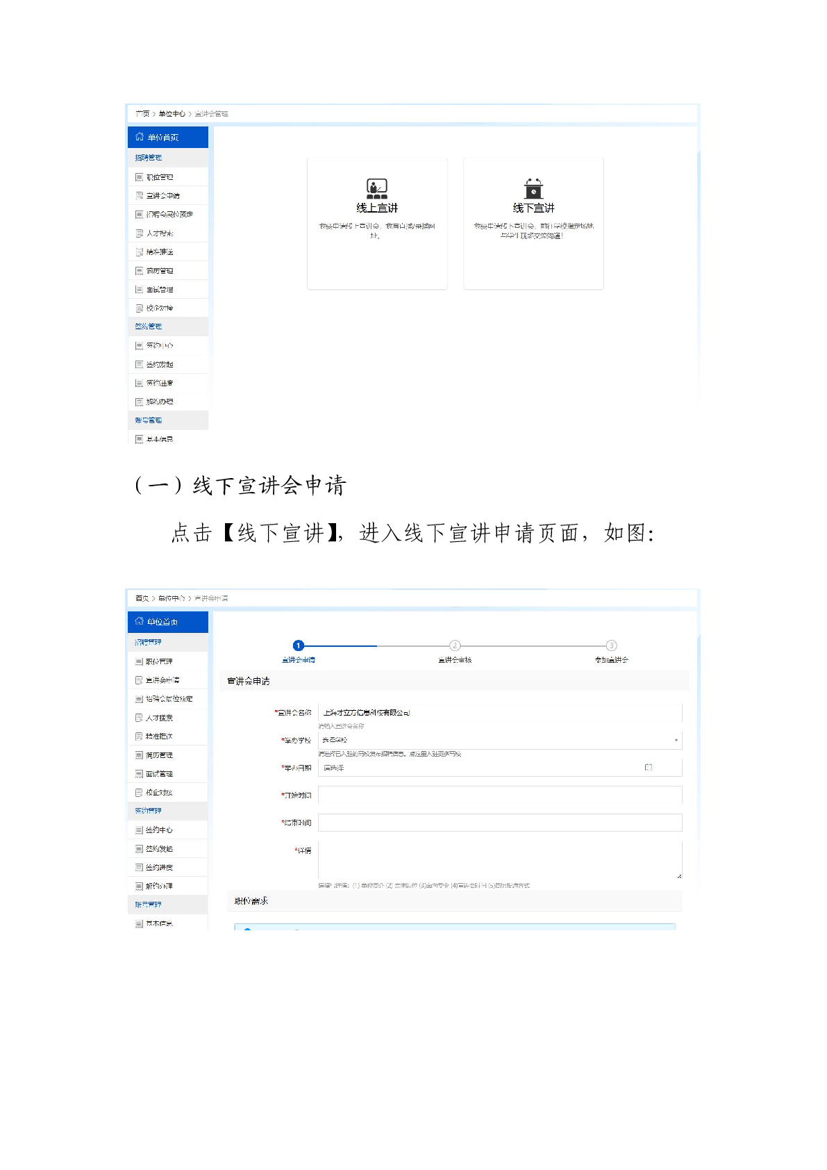The width and height of the screenshot is (827, 1170).
Task: Focus the 开始时间 input field
Action: click(500, 795)
